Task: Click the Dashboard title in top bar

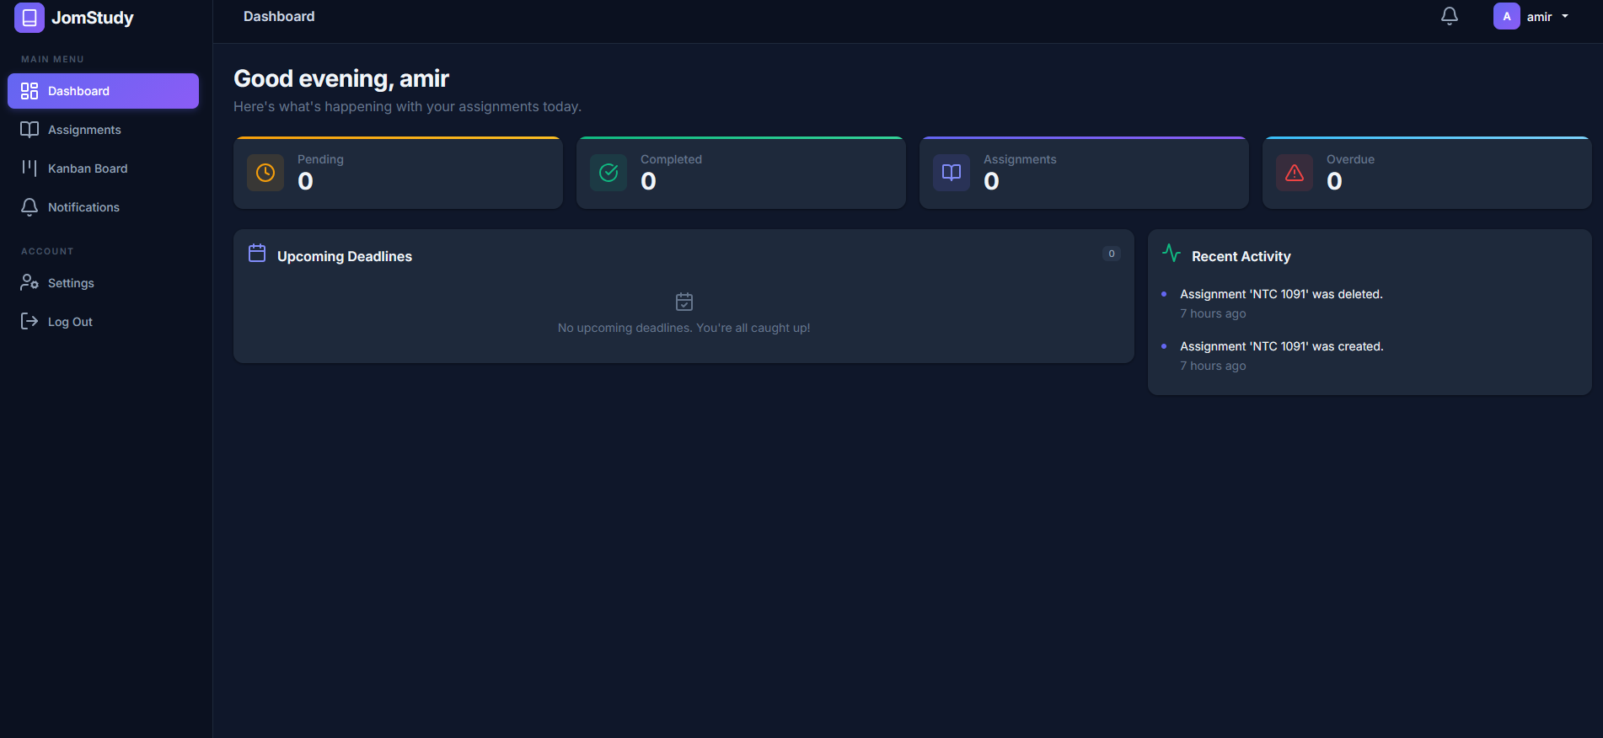Action: (x=279, y=16)
